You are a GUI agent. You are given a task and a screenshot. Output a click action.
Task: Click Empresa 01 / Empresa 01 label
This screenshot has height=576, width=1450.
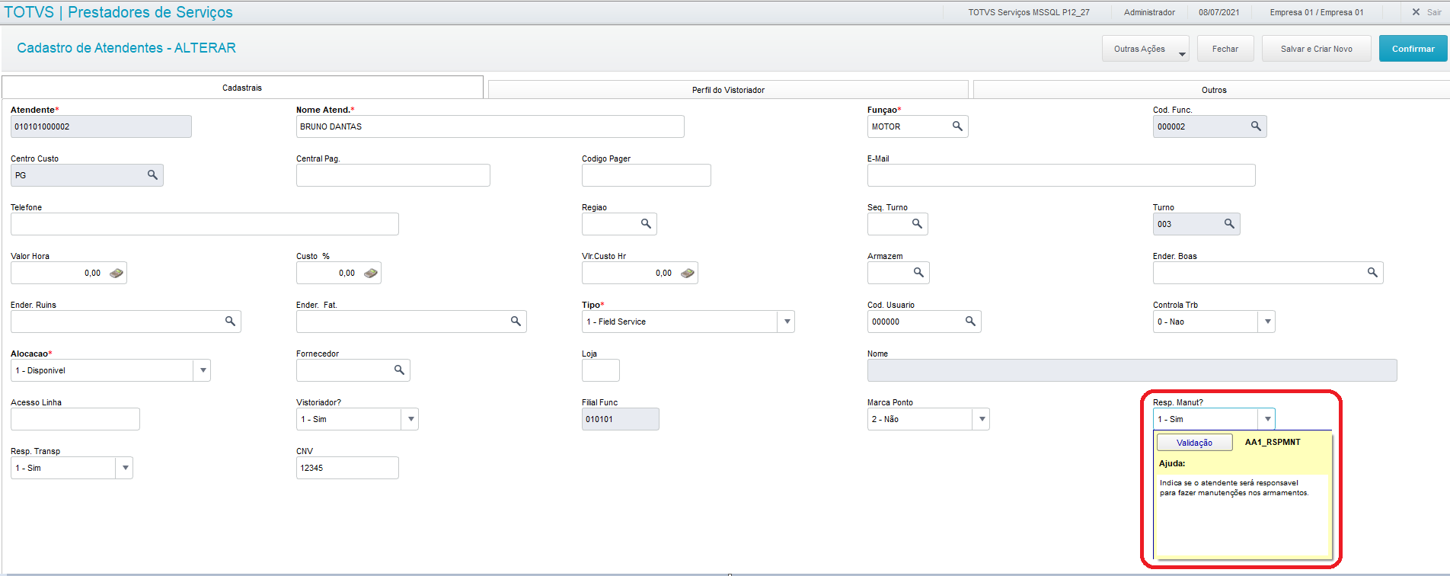pos(1317,12)
